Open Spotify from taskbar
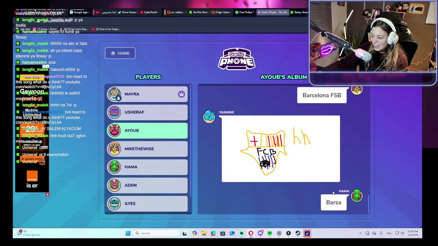The image size is (438, 246). click(x=270, y=233)
